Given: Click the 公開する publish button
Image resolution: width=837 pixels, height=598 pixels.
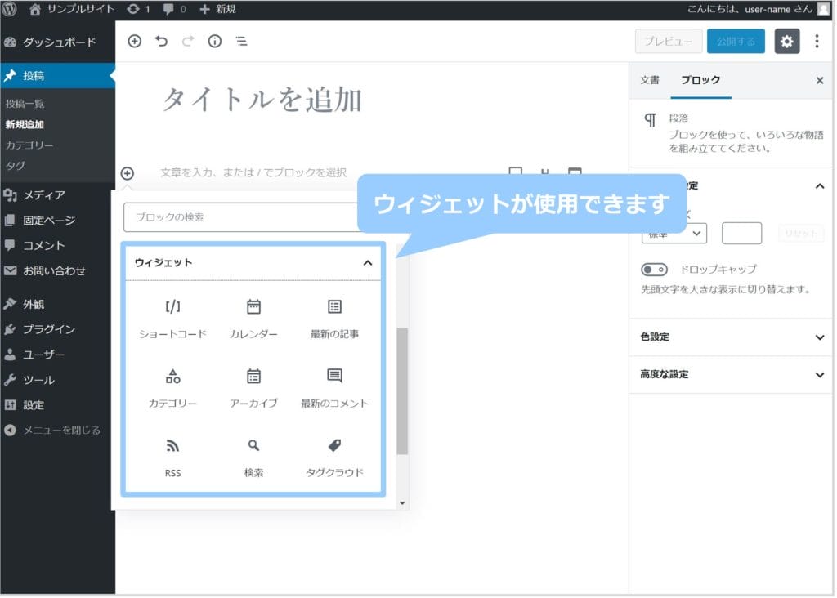Looking at the screenshot, I should [735, 42].
